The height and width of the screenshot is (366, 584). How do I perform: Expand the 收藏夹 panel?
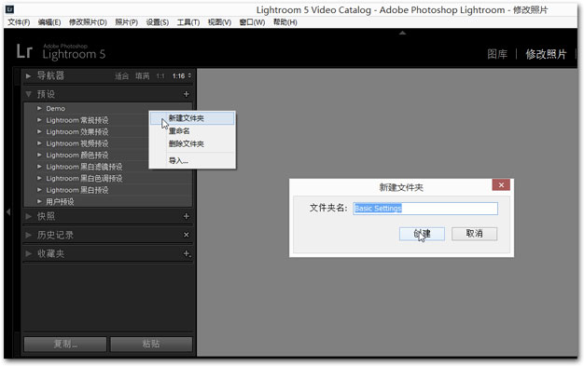[x=28, y=253]
